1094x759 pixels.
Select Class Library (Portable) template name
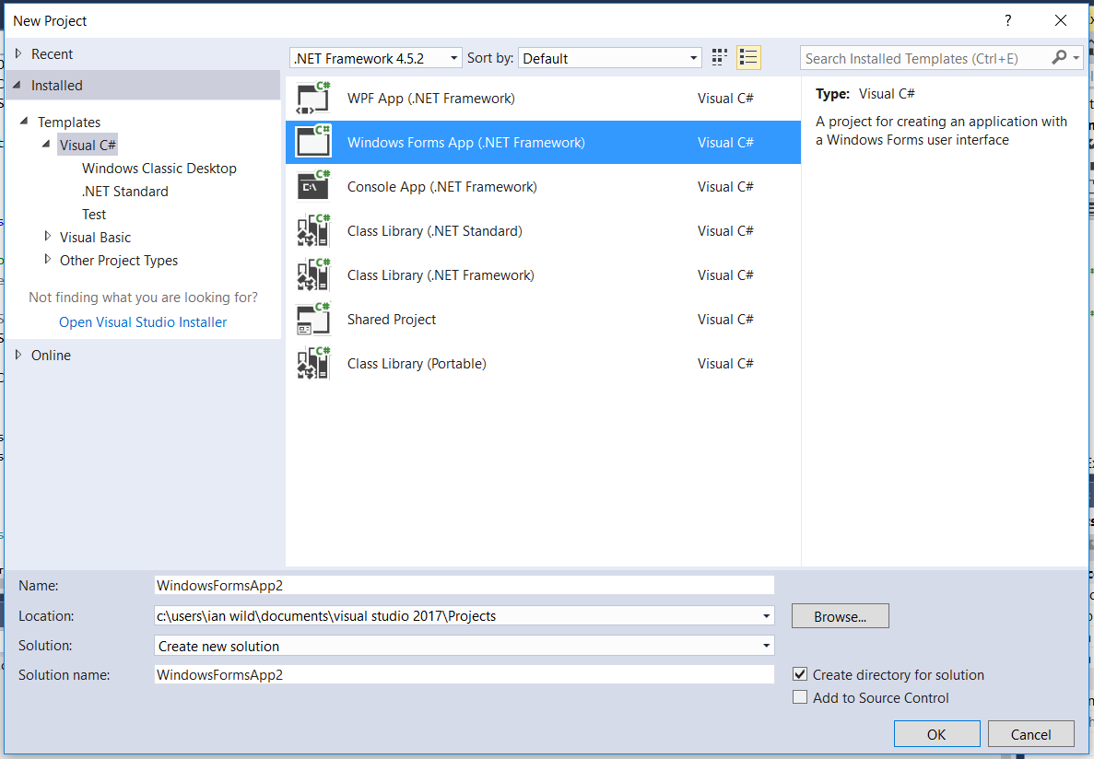(417, 364)
